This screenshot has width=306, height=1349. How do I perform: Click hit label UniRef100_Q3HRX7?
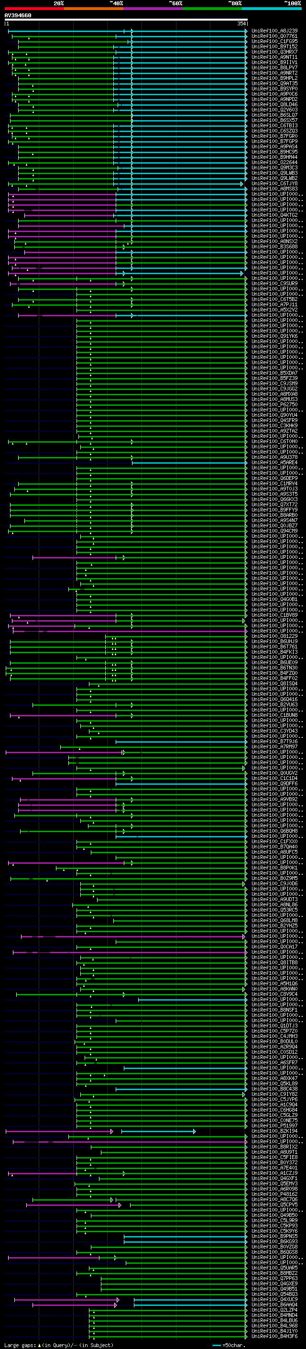pyautogui.click(x=274, y=52)
